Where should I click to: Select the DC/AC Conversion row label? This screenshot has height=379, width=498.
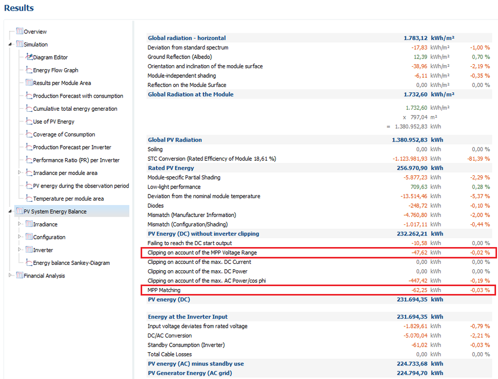click(170, 336)
